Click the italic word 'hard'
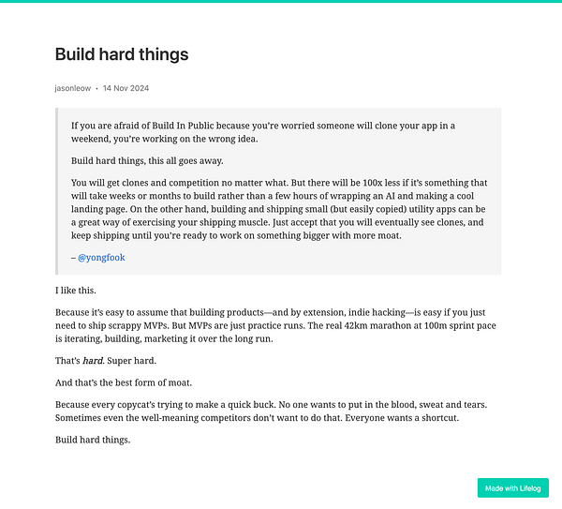This screenshot has height=509, width=562. pos(93,361)
